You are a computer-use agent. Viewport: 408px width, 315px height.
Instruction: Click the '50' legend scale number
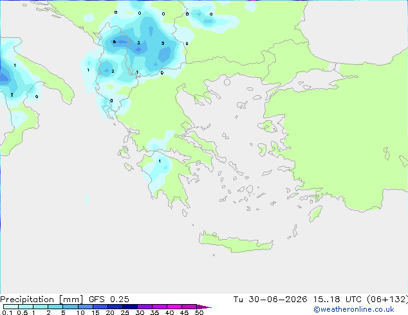pyautogui.click(x=199, y=312)
